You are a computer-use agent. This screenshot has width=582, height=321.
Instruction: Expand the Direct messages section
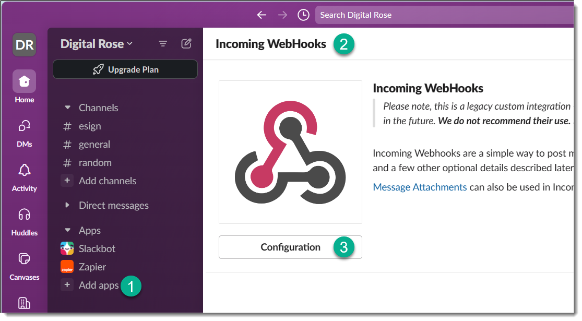[67, 205]
